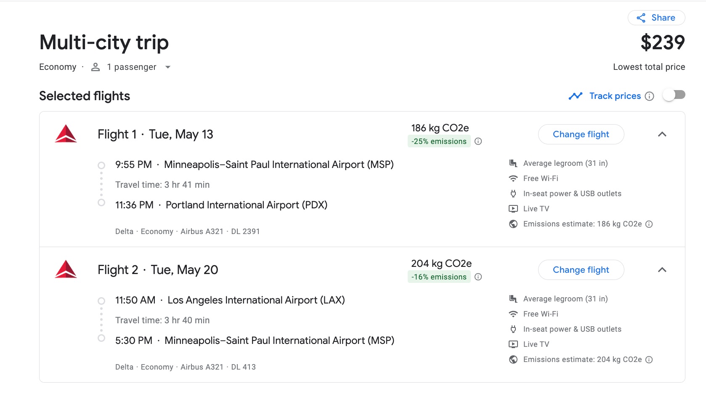The height and width of the screenshot is (394, 706).
Task: Collapse Flight 2 details with the chevron
Action: [663, 270]
